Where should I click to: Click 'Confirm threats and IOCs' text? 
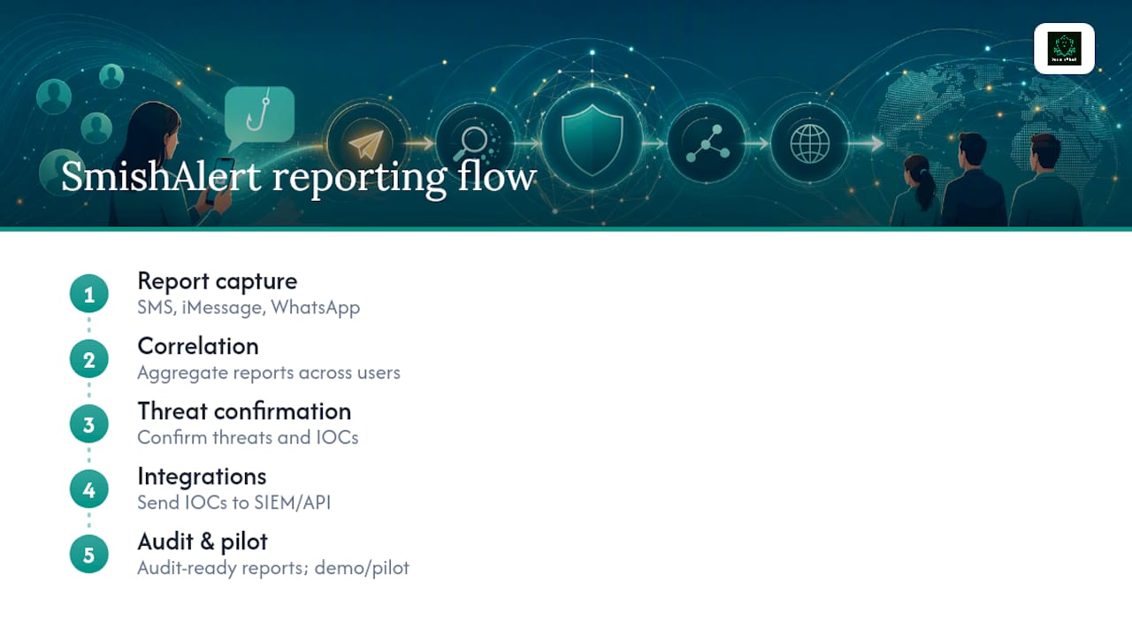(x=248, y=437)
